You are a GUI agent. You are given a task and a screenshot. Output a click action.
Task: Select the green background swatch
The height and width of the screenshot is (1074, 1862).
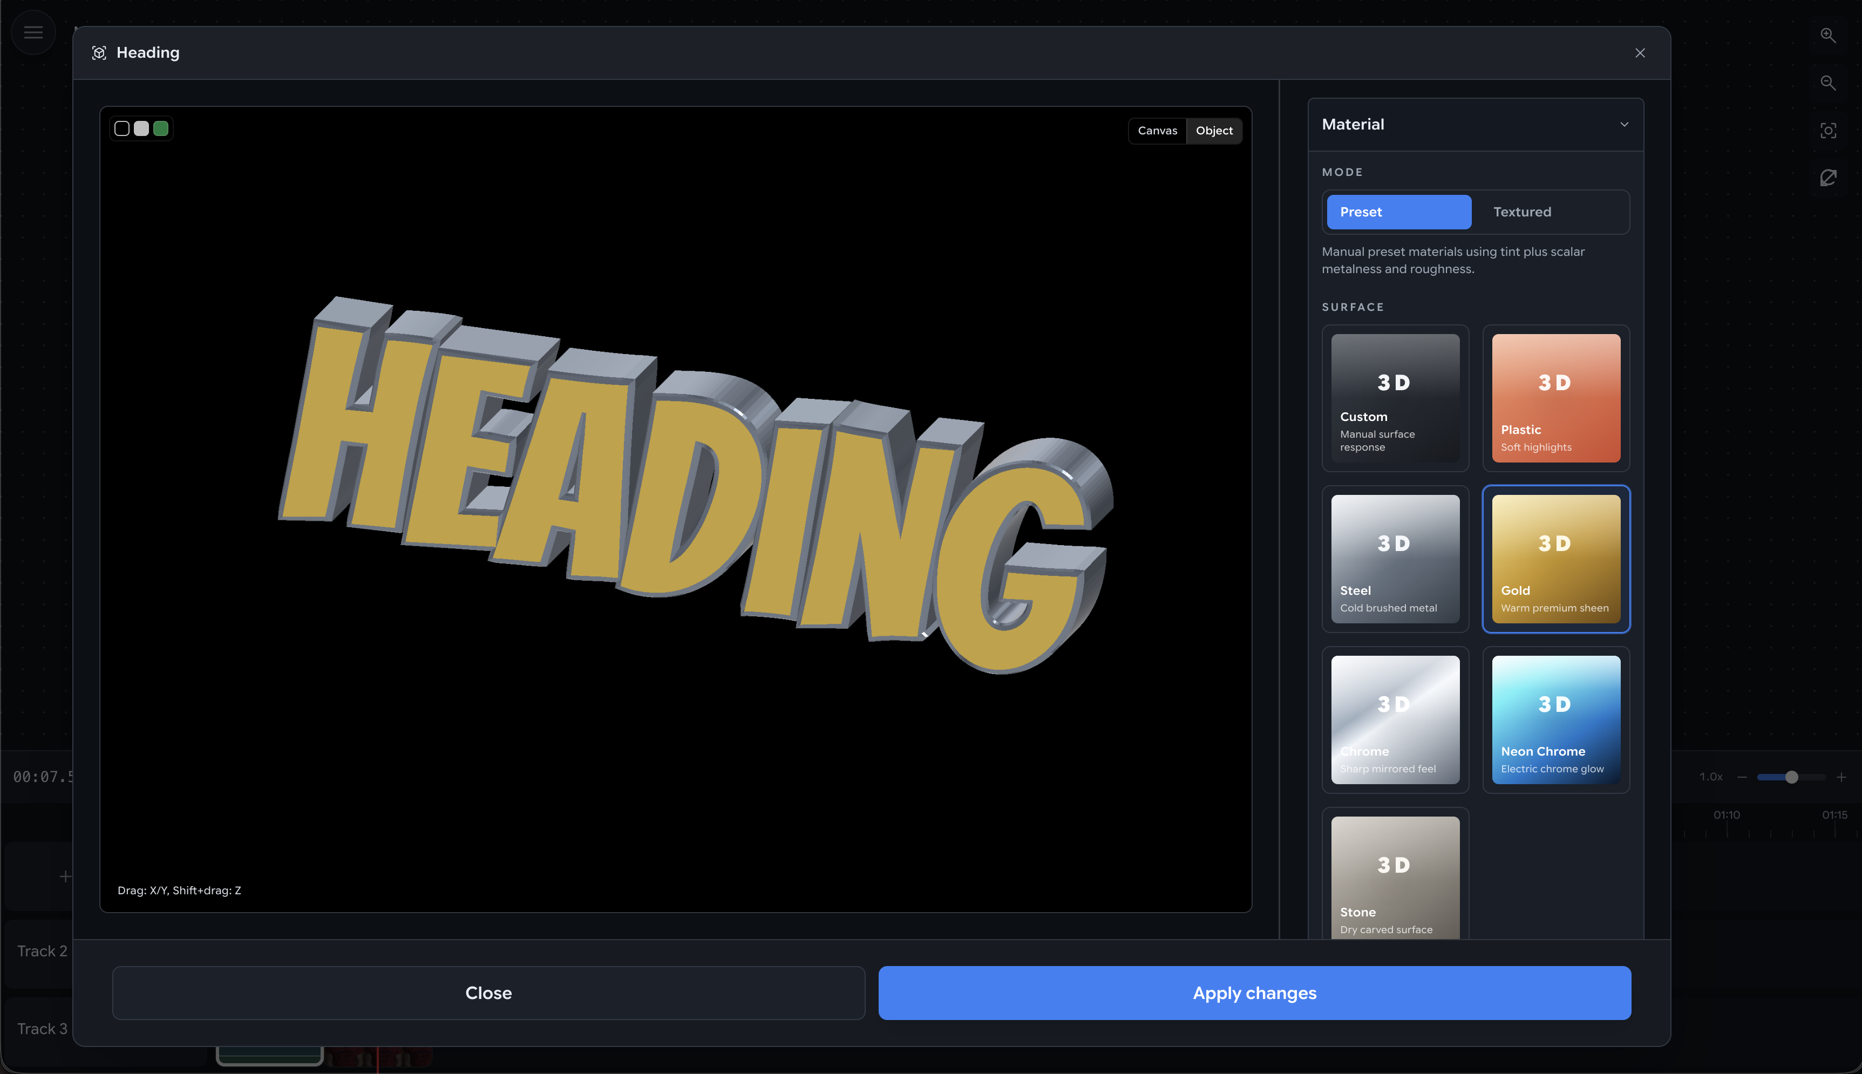pyautogui.click(x=161, y=128)
